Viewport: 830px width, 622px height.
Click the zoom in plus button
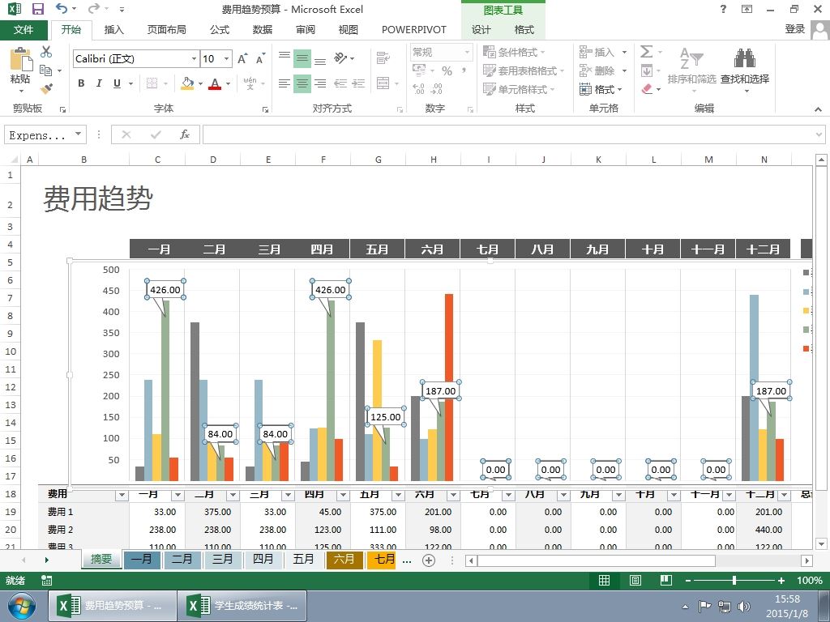coord(781,580)
